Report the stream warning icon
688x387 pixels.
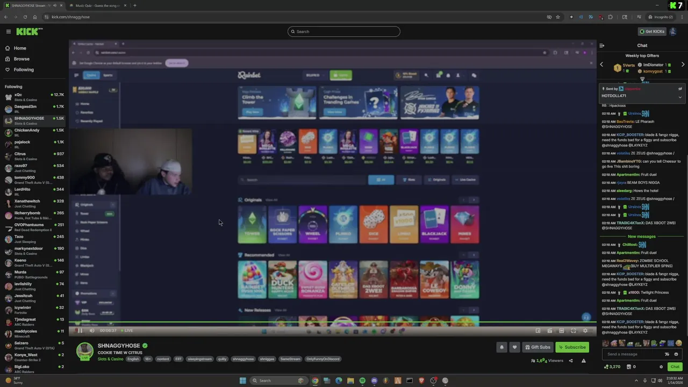pyautogui.click(x=584, y=361)
